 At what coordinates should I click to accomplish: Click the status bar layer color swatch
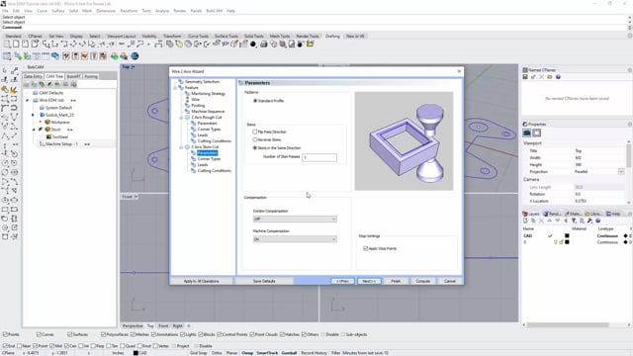click(136, 353)
